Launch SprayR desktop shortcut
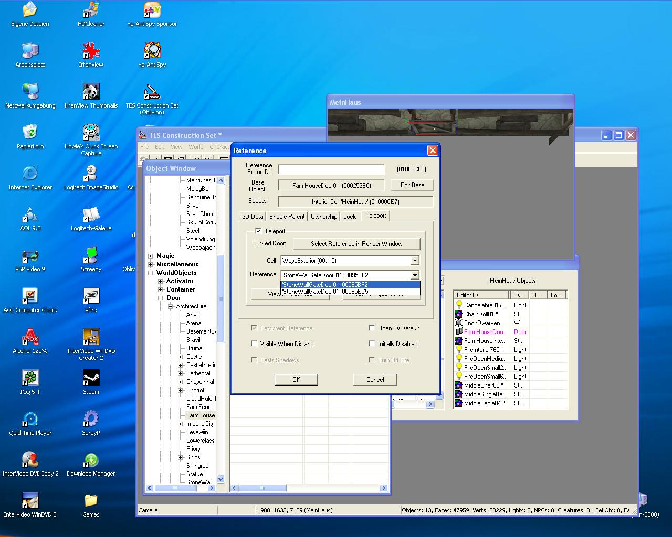 click(91, 423)
